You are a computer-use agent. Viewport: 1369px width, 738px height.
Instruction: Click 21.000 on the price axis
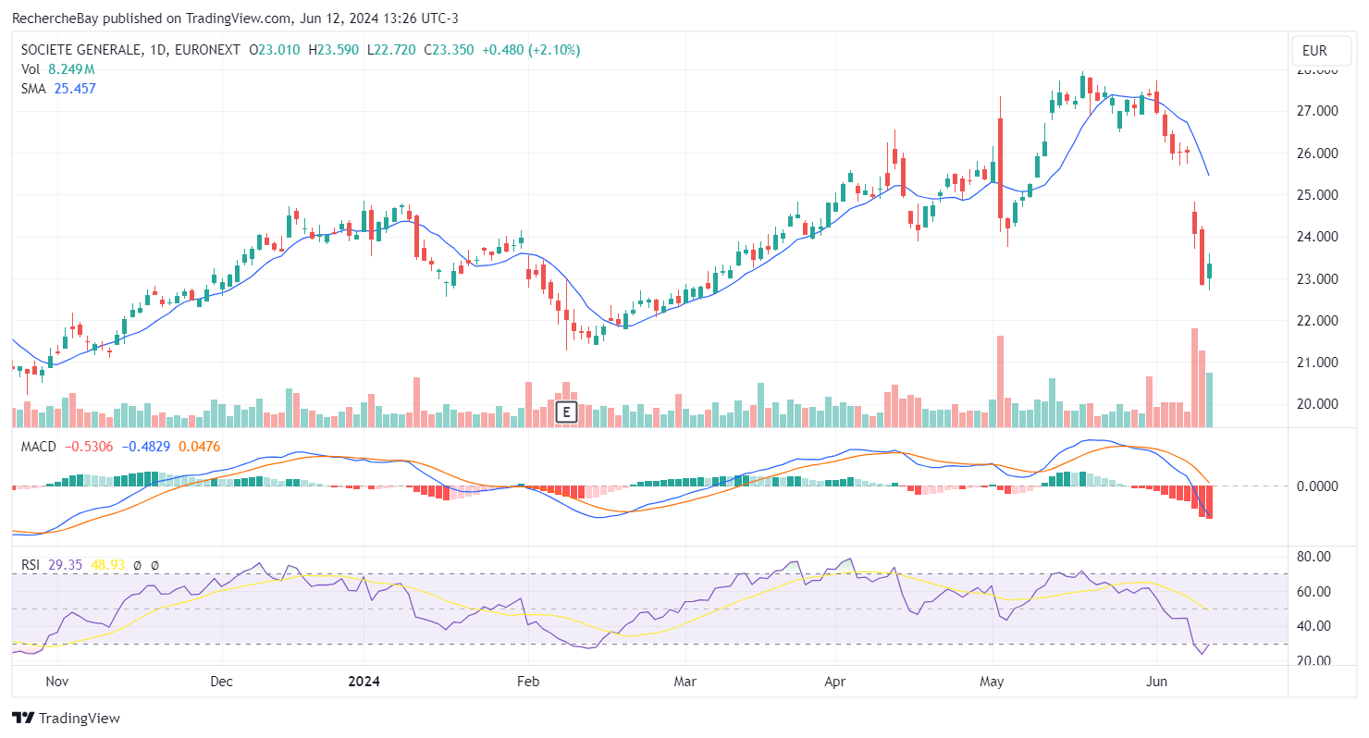coord(1317,363)
